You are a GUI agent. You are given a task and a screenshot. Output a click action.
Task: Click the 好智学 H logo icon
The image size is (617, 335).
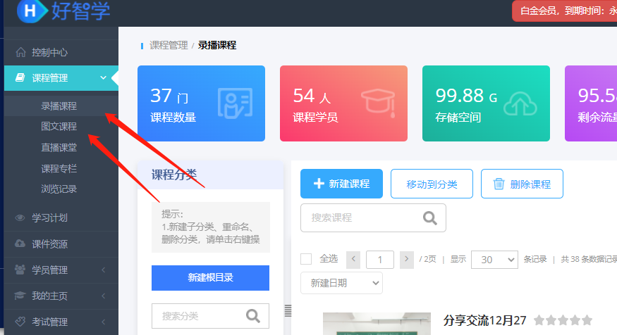point(32,11)
